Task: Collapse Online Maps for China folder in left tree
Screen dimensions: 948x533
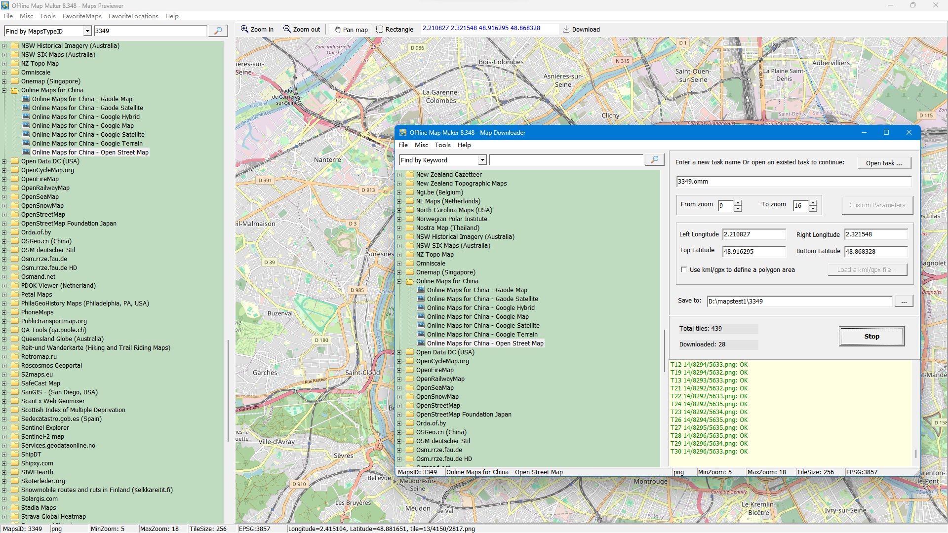Action: [x=4, y=90]
